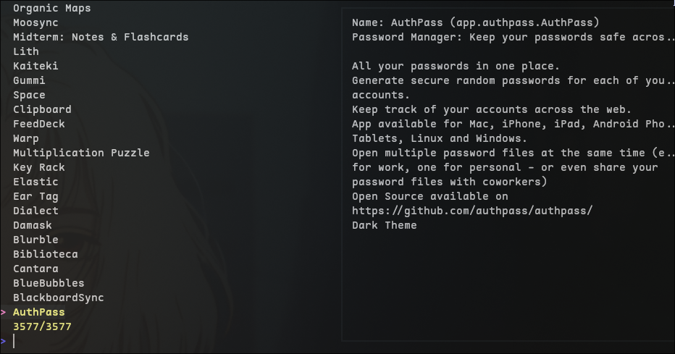Click the 3577/3577 match counter
The width and height of the screenshot is (675, 354).
[x=42, y=326]
